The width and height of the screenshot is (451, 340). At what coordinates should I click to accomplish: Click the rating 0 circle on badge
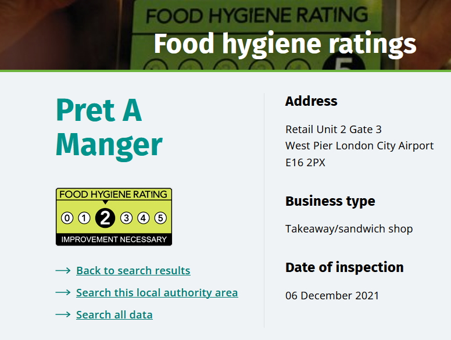pyautogui.click(x=67, y=219)
